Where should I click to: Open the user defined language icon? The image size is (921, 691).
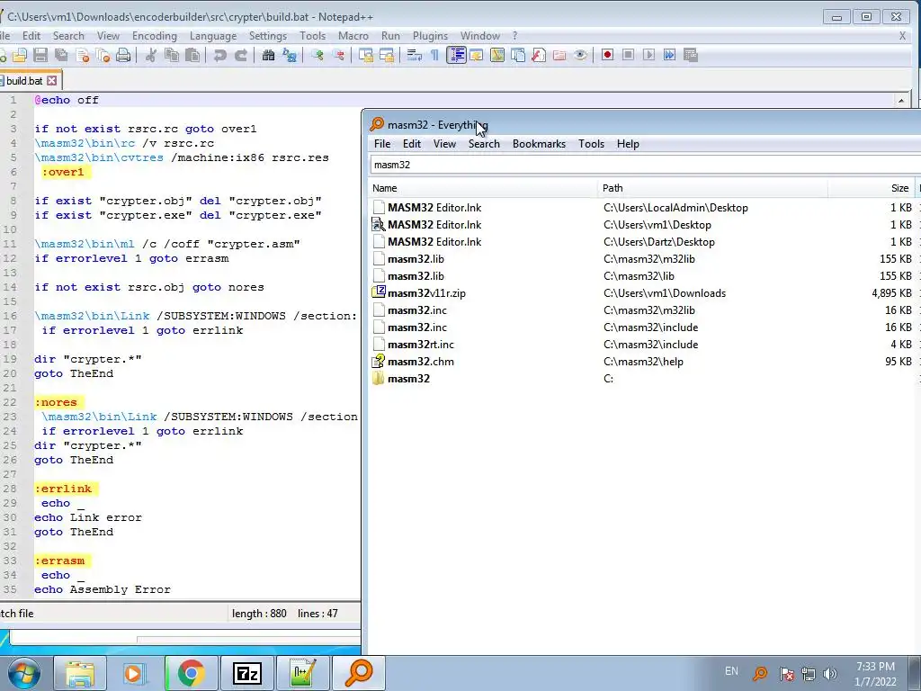pyautogui.click(x=477, y=55)
